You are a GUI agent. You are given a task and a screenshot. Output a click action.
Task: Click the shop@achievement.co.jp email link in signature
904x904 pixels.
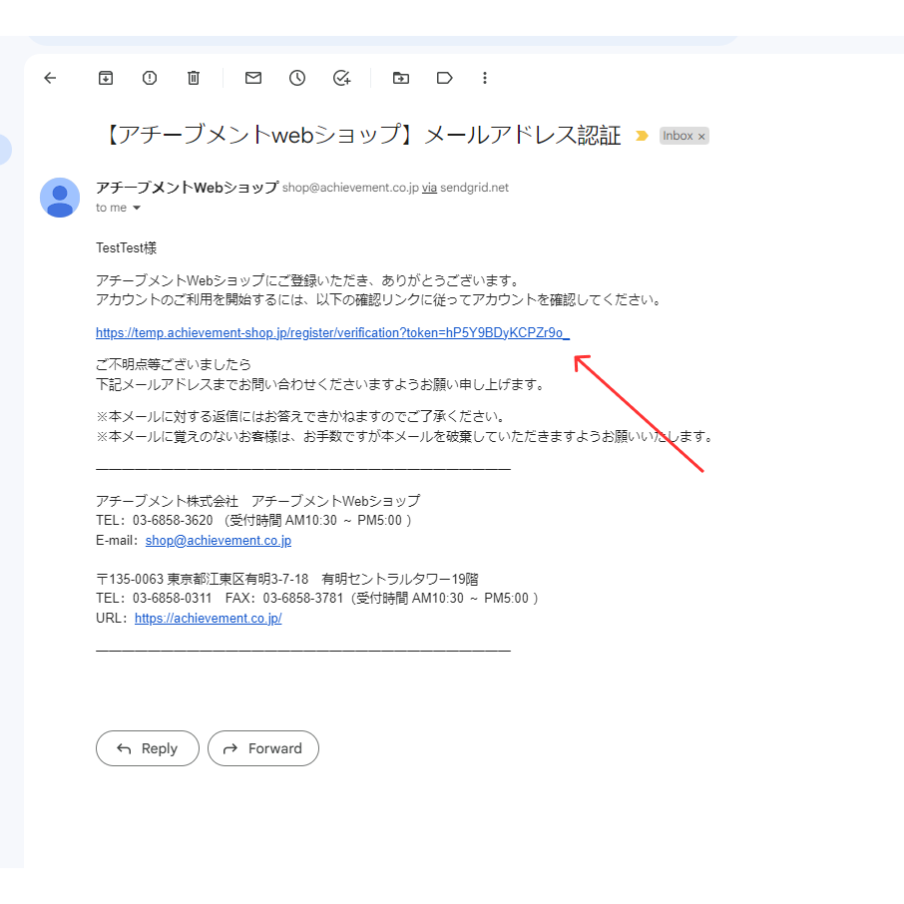point(218,540)
